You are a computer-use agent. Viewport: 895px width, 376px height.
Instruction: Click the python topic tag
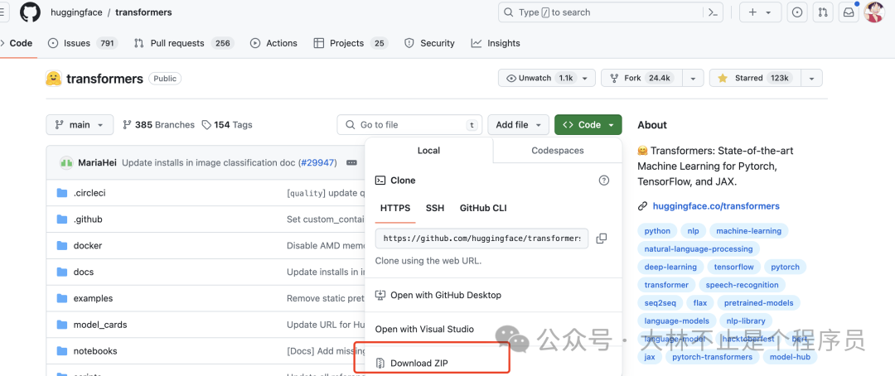coord(657,231)
